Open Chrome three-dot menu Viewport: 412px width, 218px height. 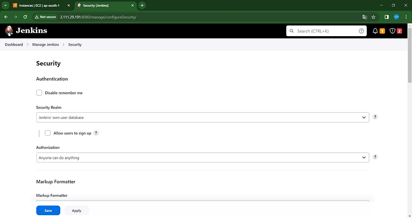click(x=406, y=17)
